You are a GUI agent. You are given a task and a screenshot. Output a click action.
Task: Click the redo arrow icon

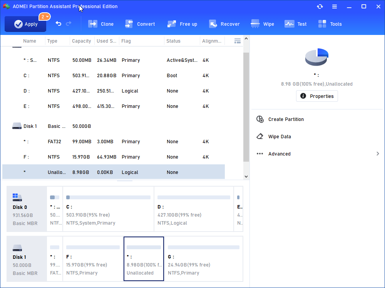(69, 23)
